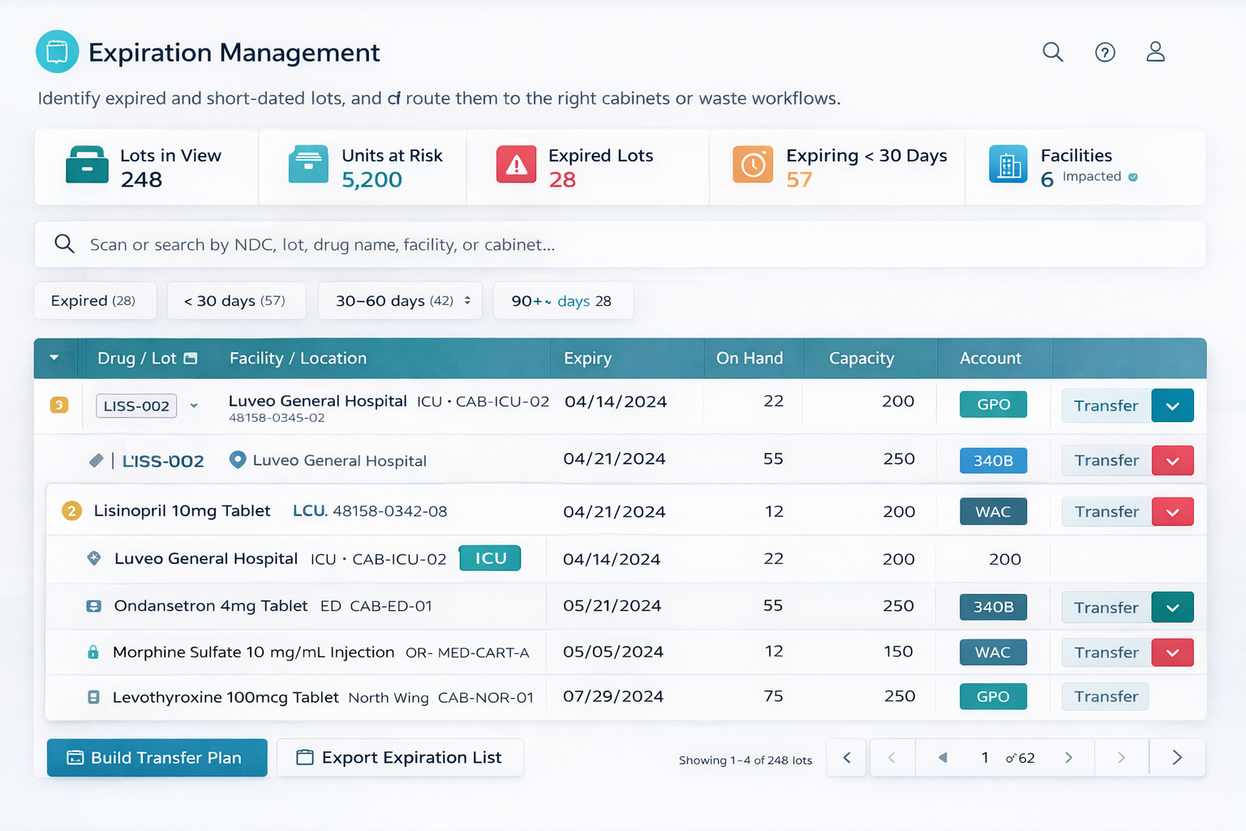
Task: Open the user account icon
Action: pyautogui.click(x=1155, y=52)
